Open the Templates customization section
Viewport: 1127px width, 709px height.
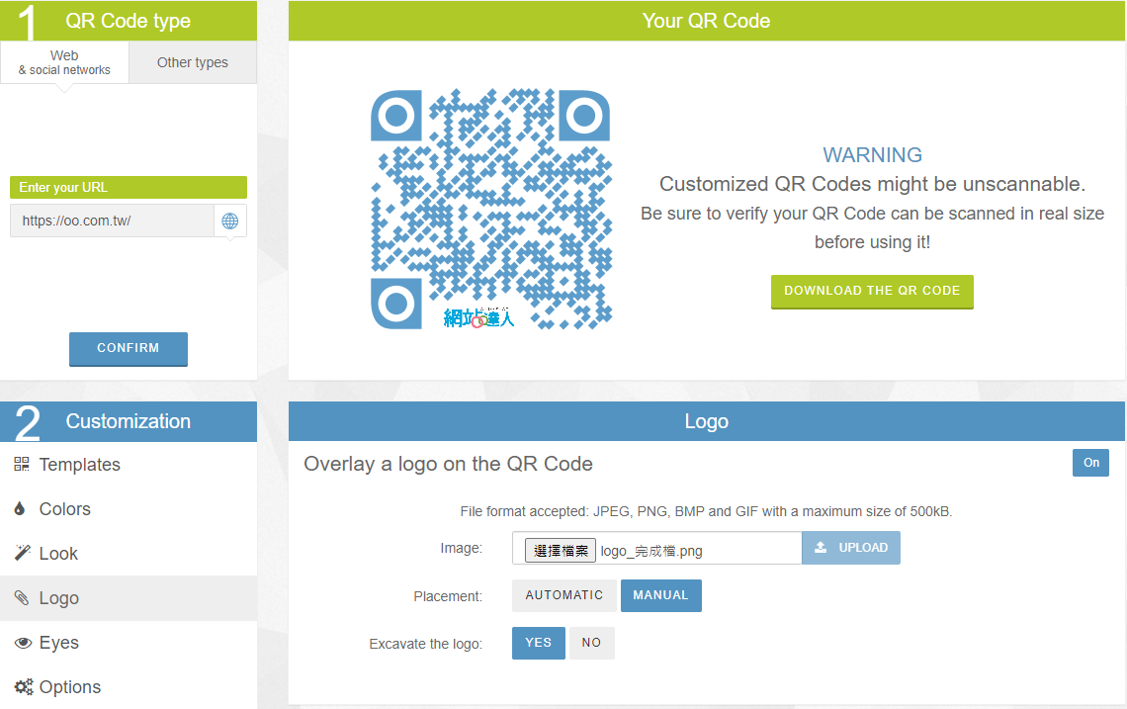[x=129, y=465]
